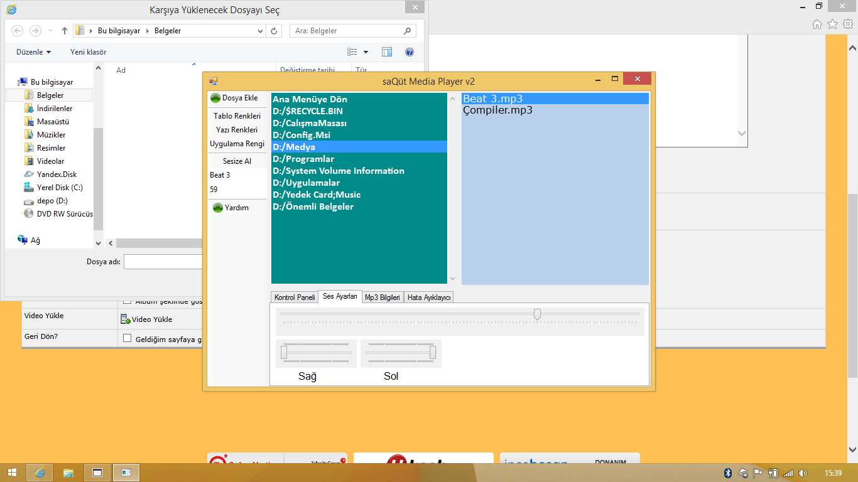Open Internet Explorer from the taskbar
The height and width of the screenshot is (482, 858).
point(40,473)
